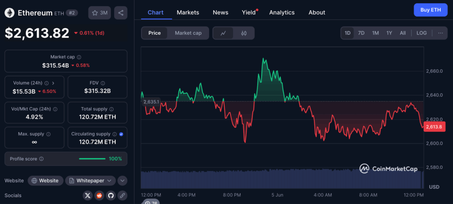
Task: Click the share icon beside Ethereum
Action: point(121,13)
